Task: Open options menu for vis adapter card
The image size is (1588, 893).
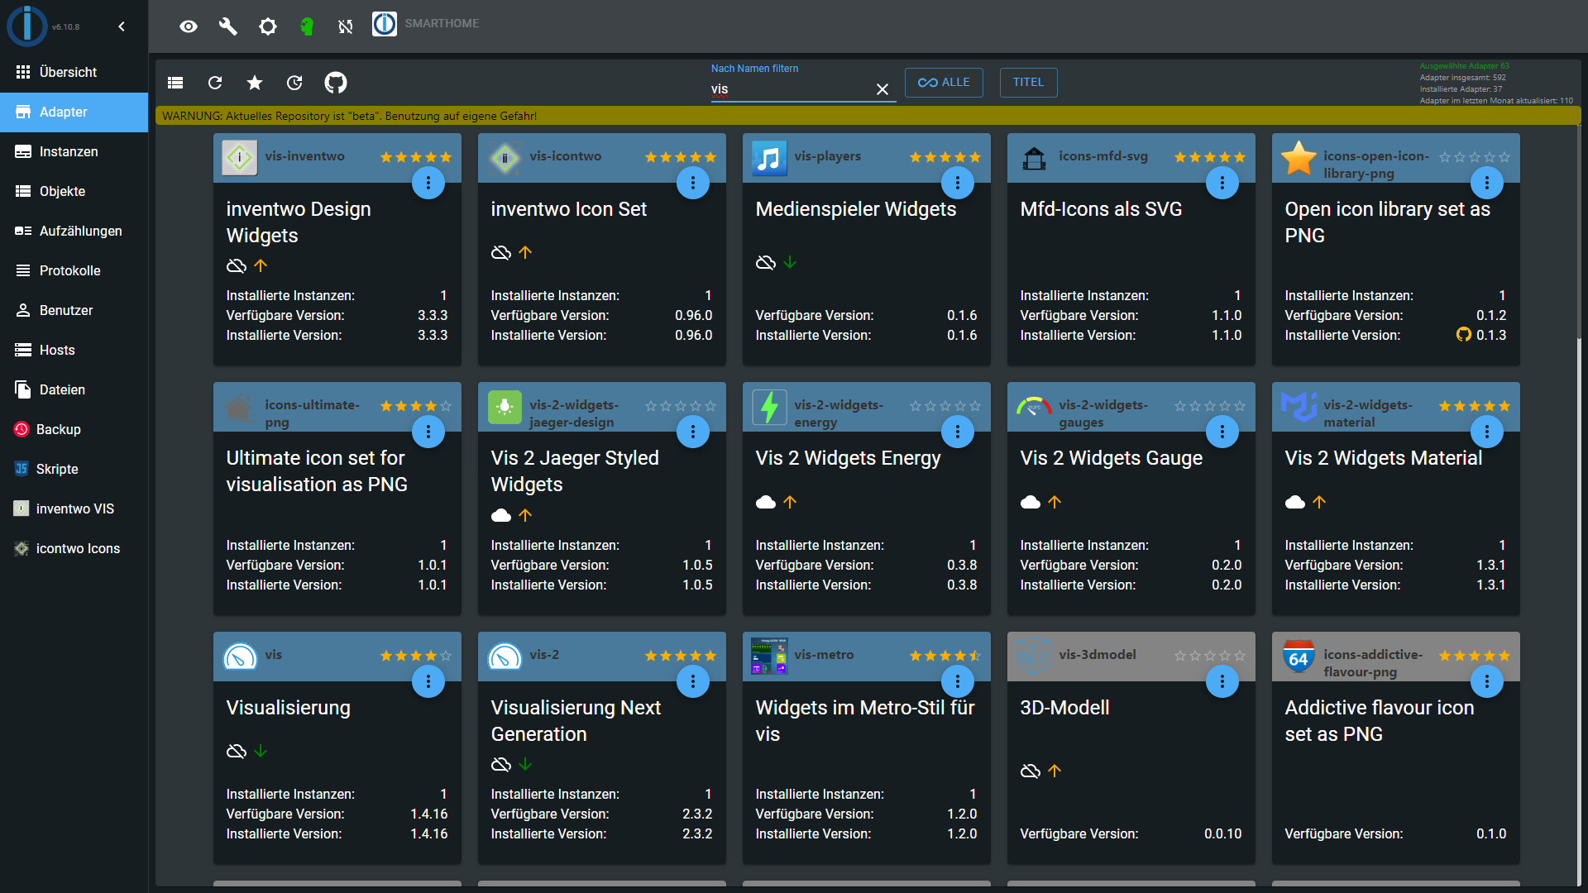Action: pyautogui.click(x=428, y=681)
